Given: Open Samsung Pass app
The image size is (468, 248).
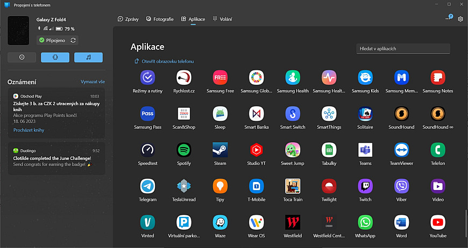Looking at the screenshot, I should click(147, 114).
